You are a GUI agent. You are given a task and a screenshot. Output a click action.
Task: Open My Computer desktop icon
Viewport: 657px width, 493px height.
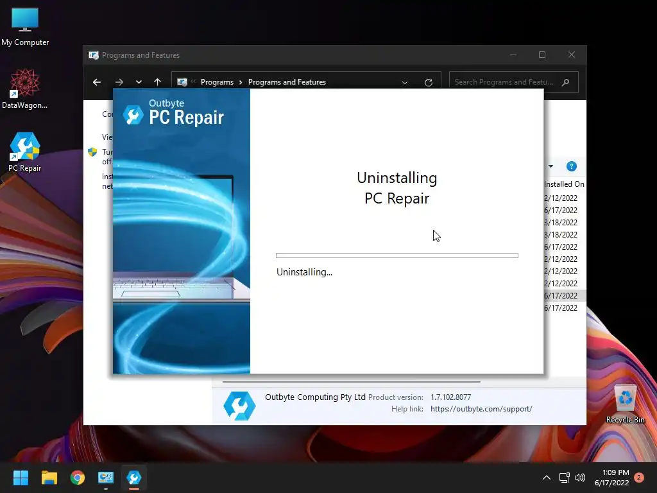coord(25,27)
